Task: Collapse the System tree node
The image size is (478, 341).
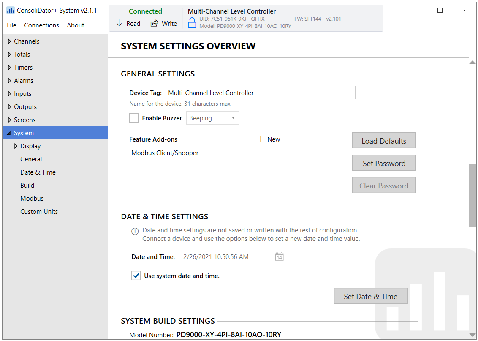Action: [9, 133]
